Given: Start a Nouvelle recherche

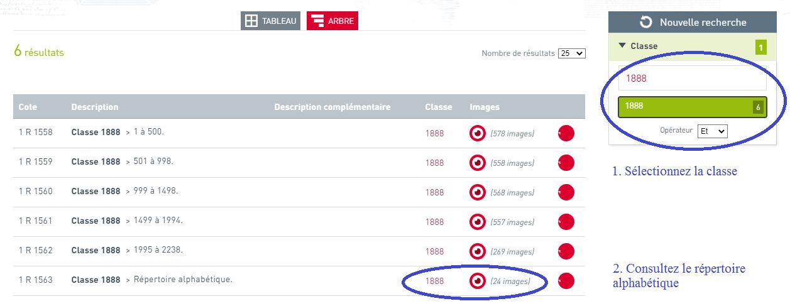Looking at the screenshot, I should pos(692,23).
